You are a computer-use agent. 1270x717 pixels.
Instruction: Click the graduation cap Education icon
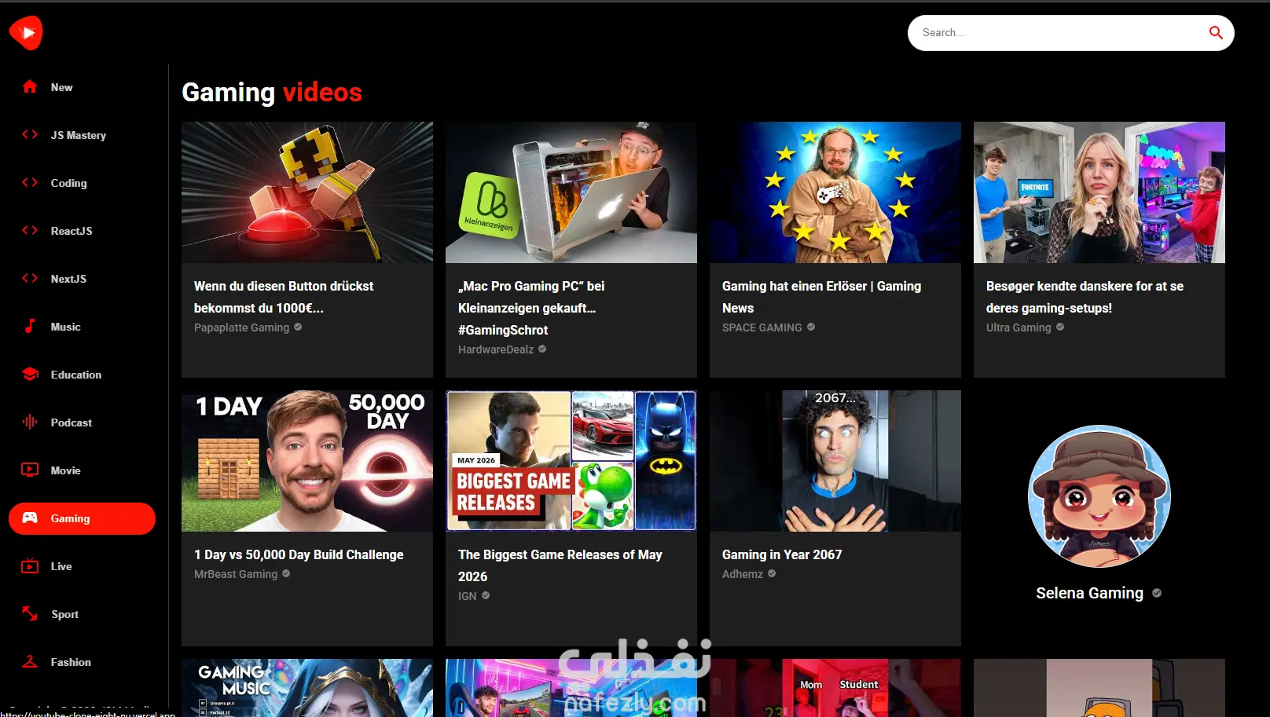[30, 375]
